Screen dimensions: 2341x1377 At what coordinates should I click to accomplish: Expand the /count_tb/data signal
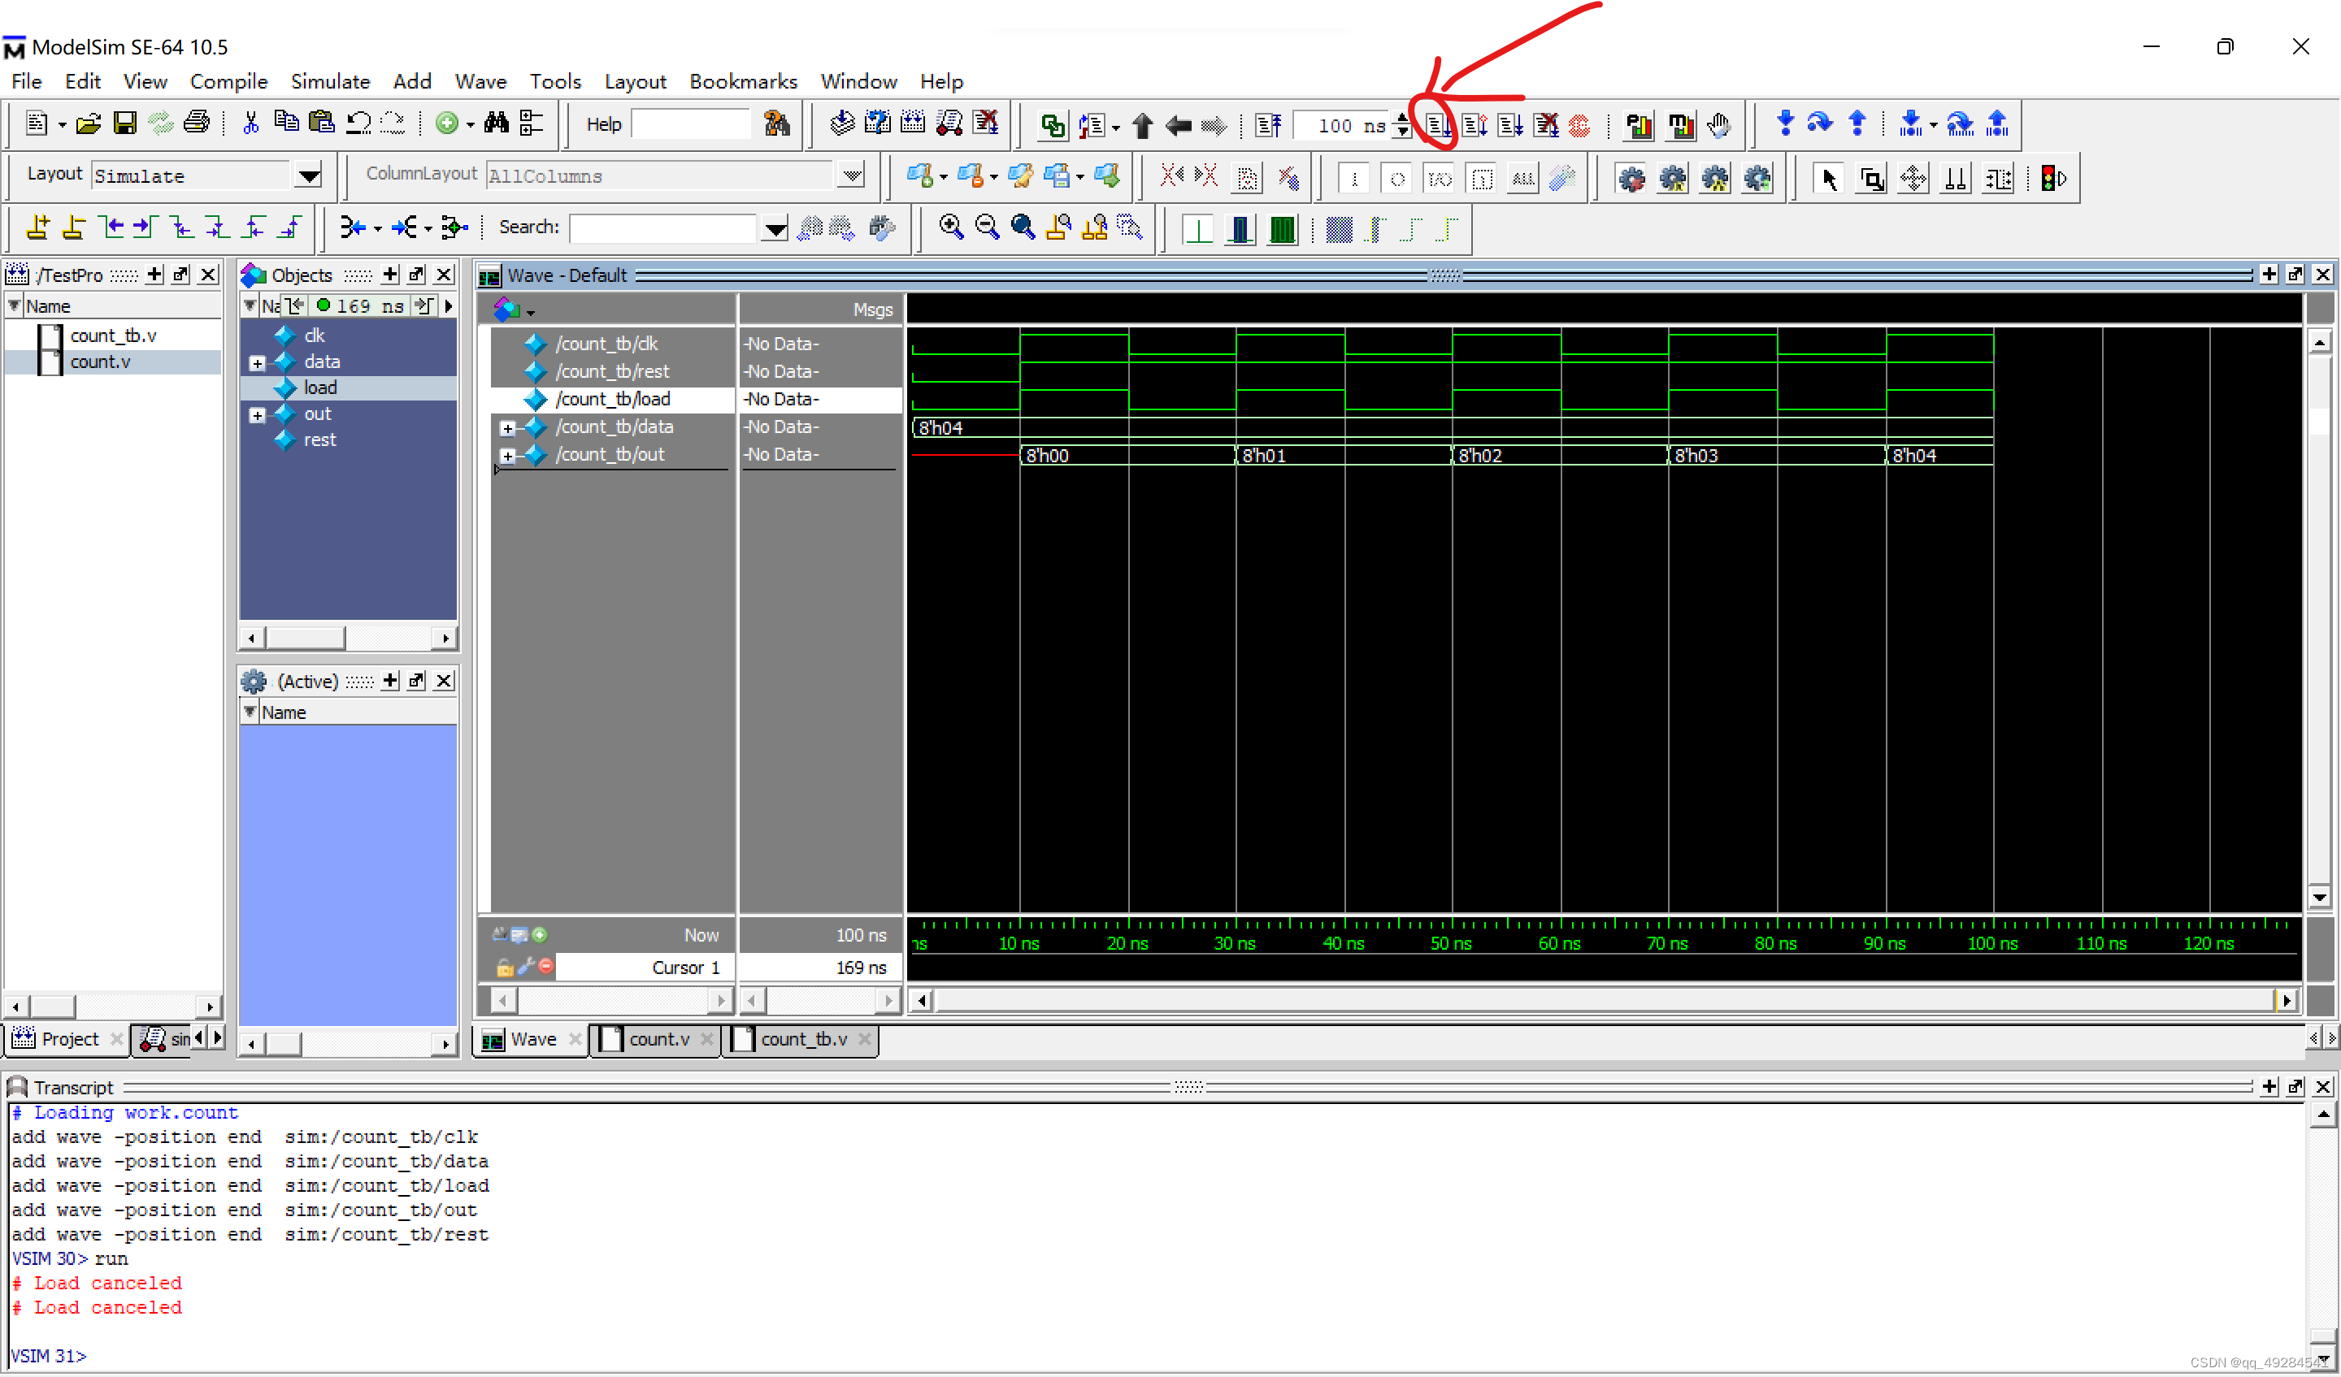point(507,428)
